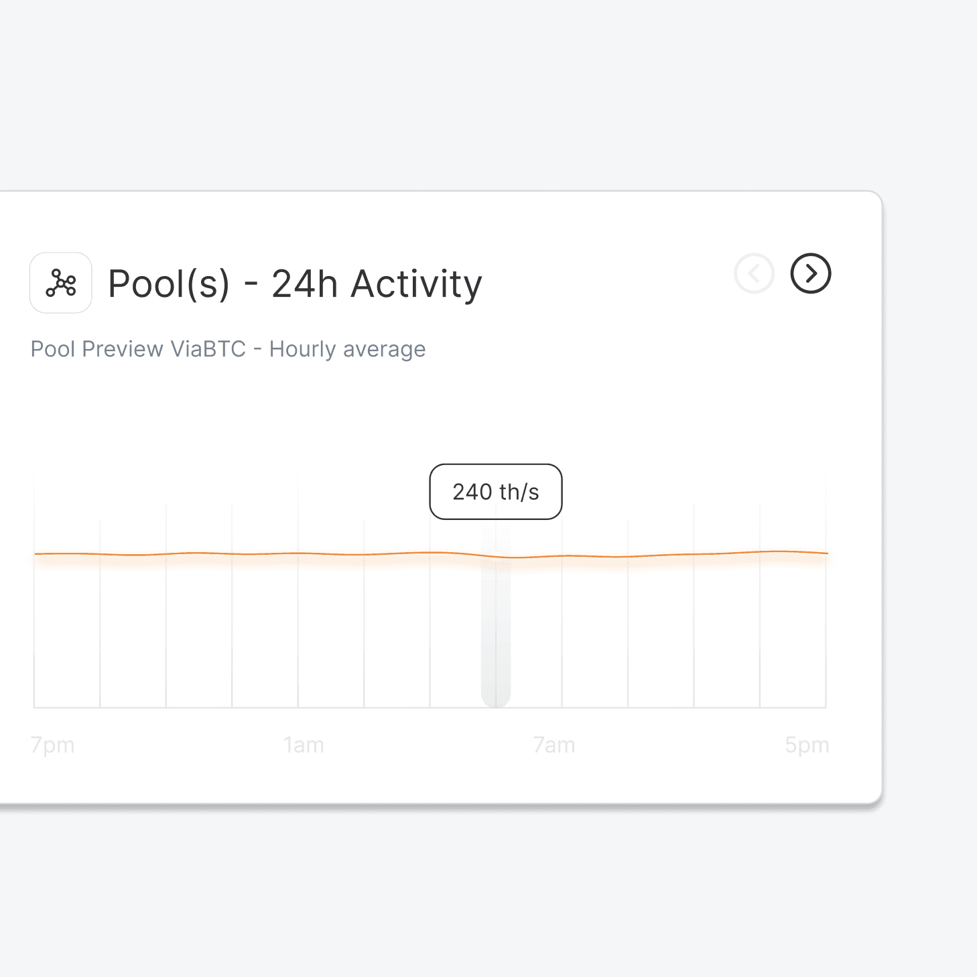
Task: Click the disabled previous pool chevron
Action: 755,273
